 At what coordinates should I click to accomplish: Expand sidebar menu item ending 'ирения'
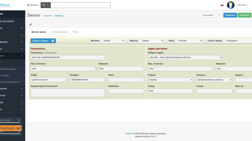pyautogui.click(x=13, y=42)
